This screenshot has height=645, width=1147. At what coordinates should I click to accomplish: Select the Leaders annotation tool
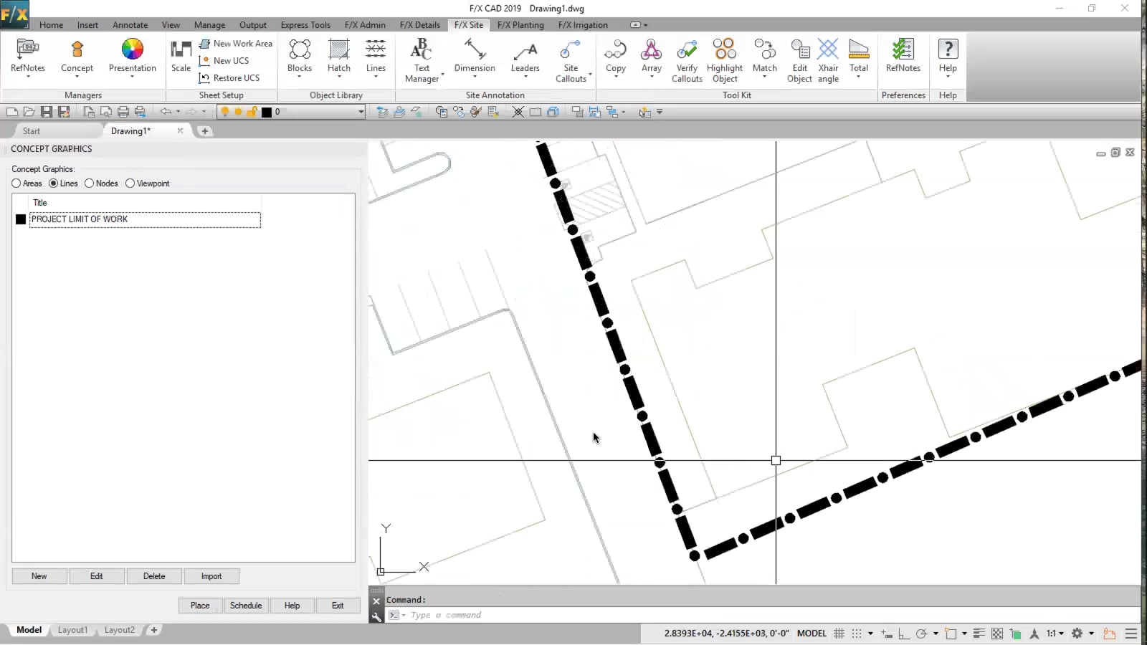point(525,56)
